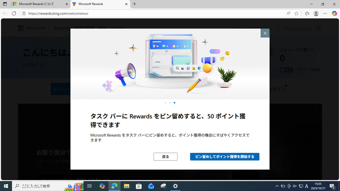This screenshot has height=191, width=340.
Task: Close the Microsoft Rewards について tab
Action: pos(67,4)
